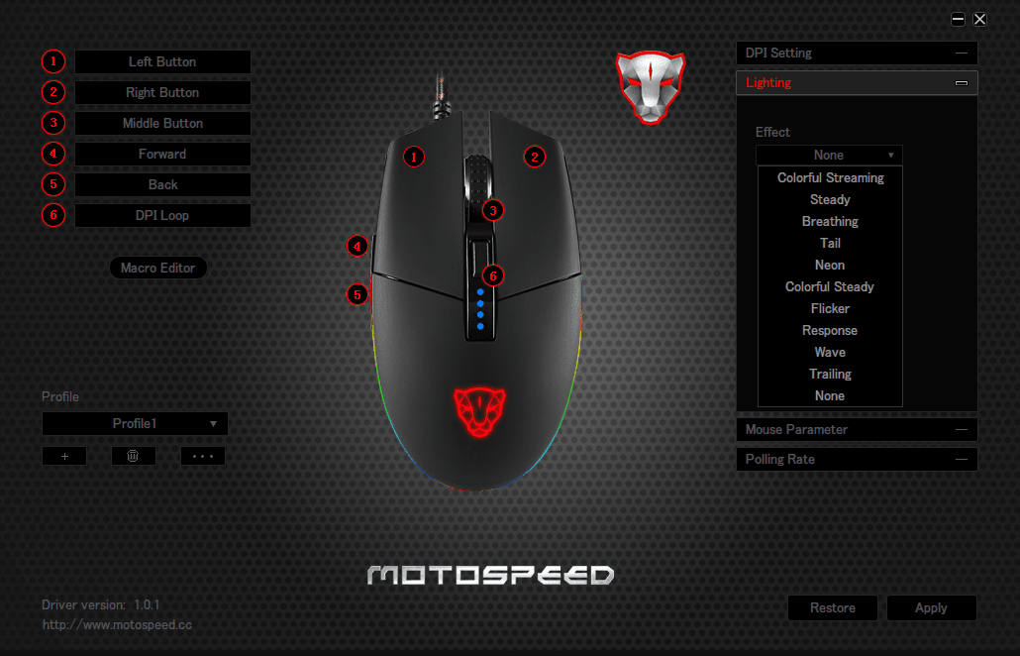Open the Effect dropdown showing None
Image resolution: width=1020 pixels, height=656 pixels.
(830, 155)
